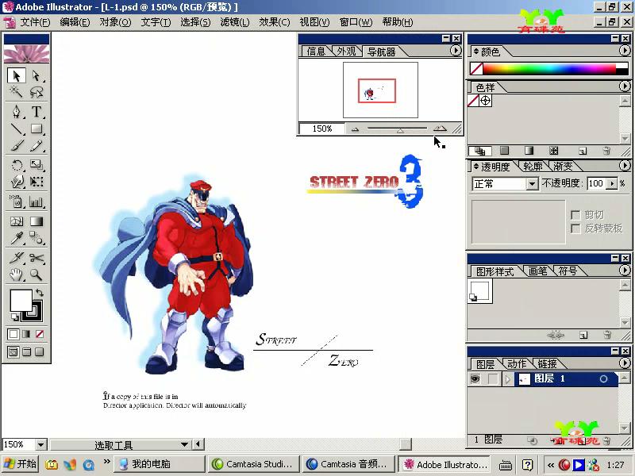This screenshot has height=476, width=635.
Task: Select the Zoom magnifier tool
Action: [37, 274]
